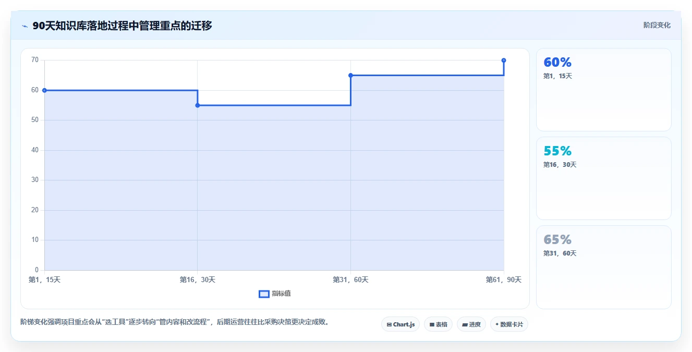Viewport: 692px width, 352px height.
Task: Click 第31，60天 caption in the 65% card
Action: (560, 253)
